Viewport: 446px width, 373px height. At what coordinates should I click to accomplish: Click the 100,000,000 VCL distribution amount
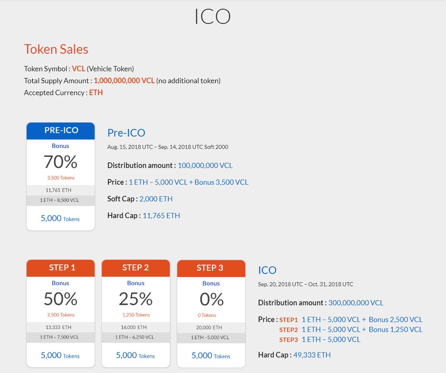[x=205, y=166]
